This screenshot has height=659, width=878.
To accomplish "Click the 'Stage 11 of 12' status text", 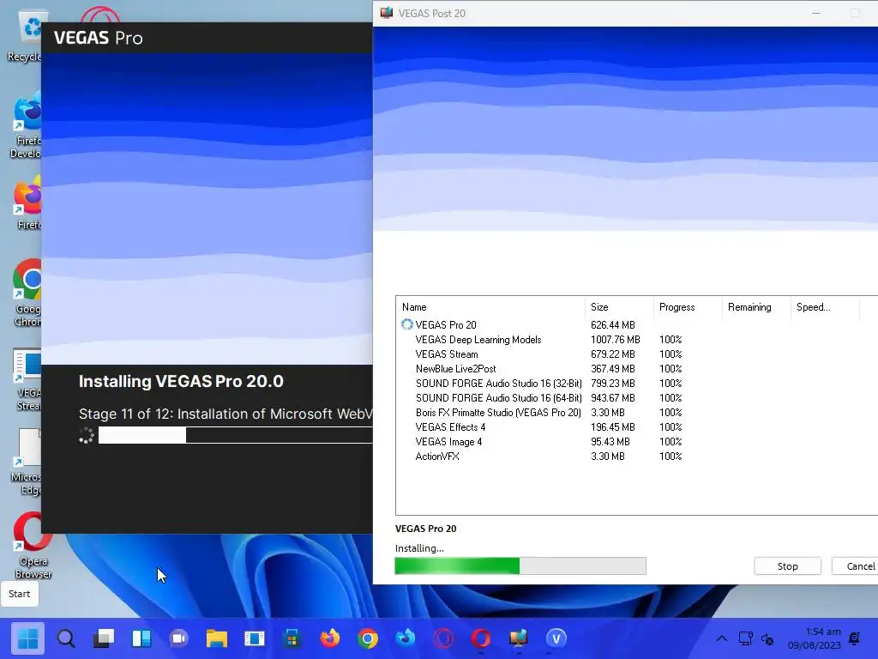I will (x=226, y=414).
